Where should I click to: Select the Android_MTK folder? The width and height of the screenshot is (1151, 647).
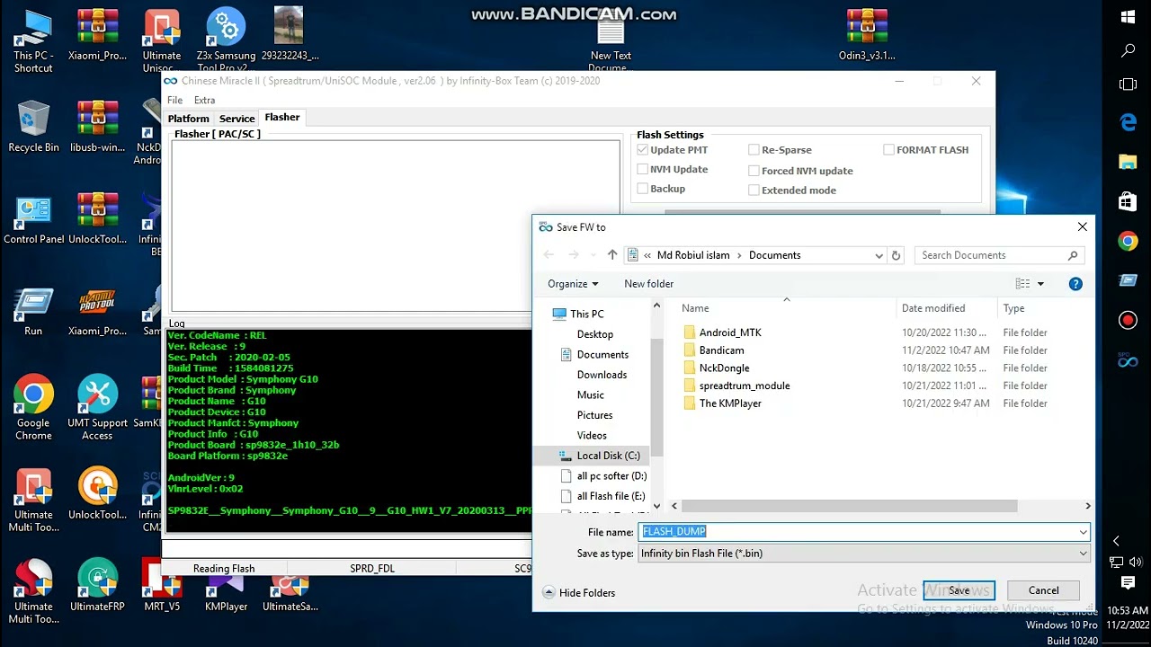click(730, 332)
